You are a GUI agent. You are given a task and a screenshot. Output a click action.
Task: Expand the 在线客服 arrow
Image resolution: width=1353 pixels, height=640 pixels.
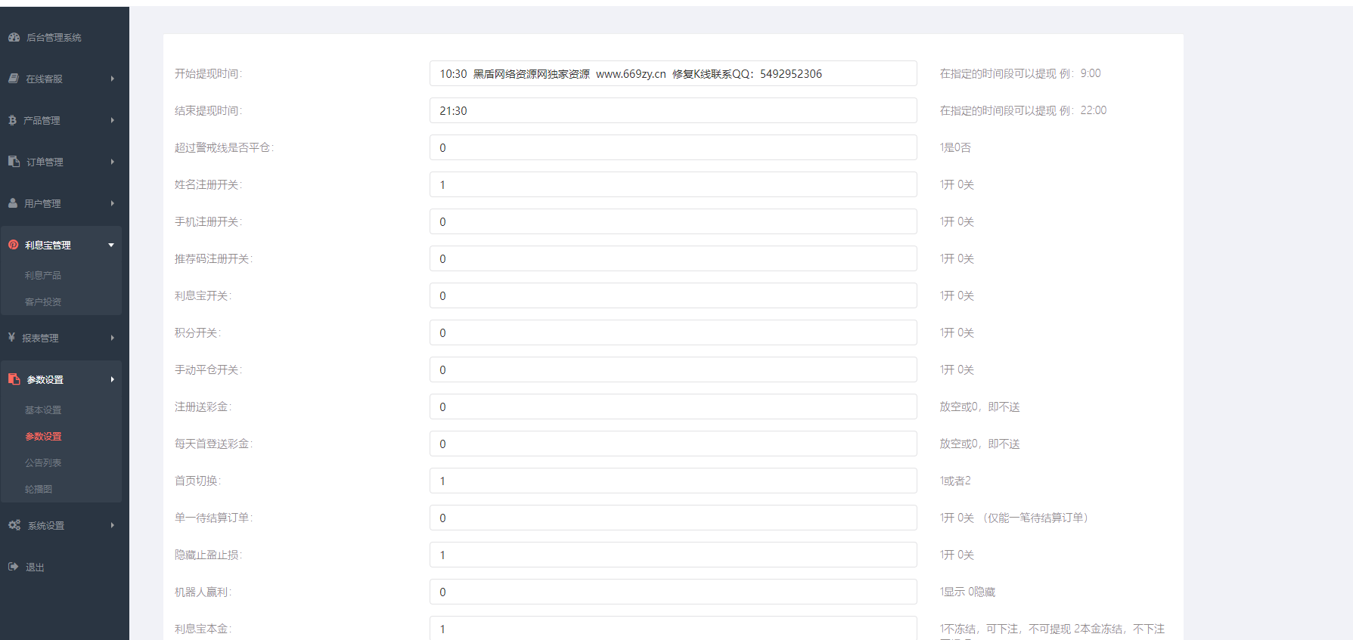tap(112, 79)
